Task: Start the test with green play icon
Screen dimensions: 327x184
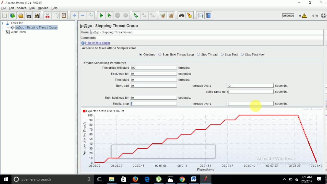Action: [x=101, y=16]
